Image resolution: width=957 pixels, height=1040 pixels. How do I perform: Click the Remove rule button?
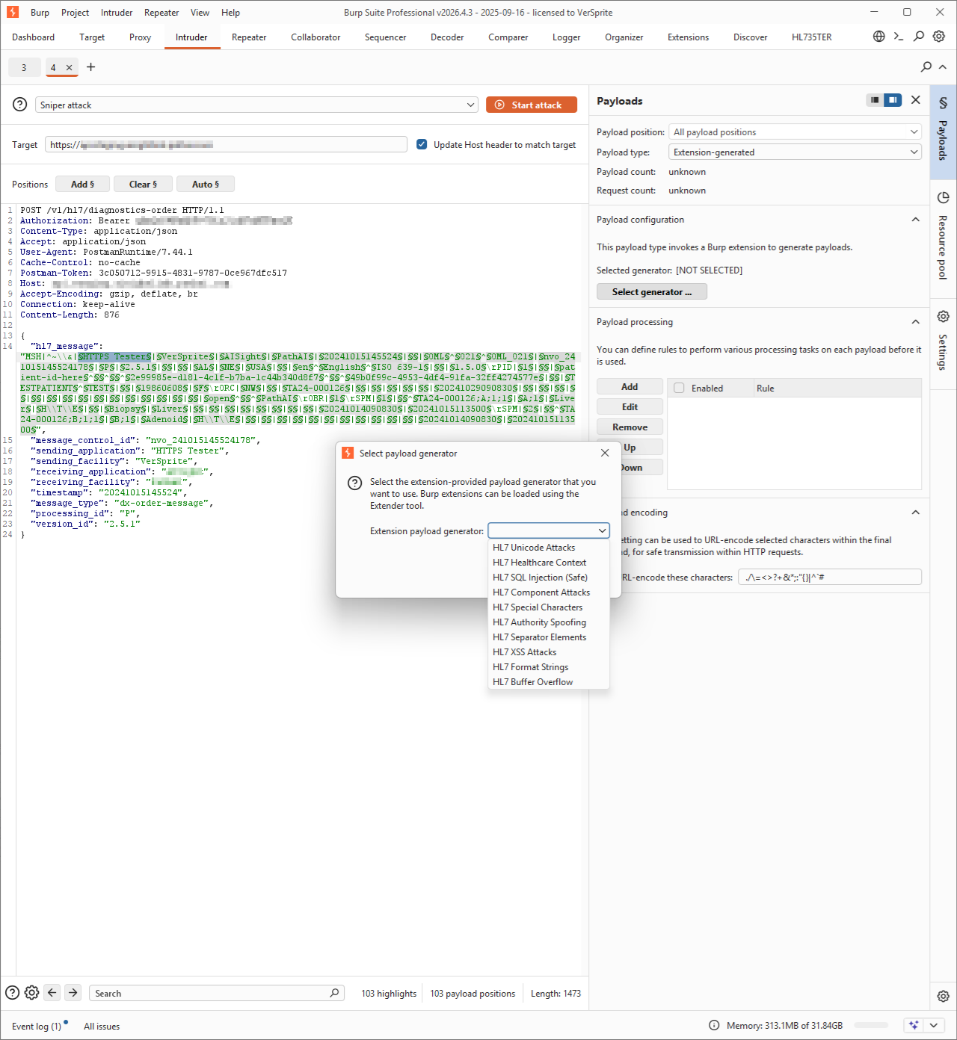point(630,427)
